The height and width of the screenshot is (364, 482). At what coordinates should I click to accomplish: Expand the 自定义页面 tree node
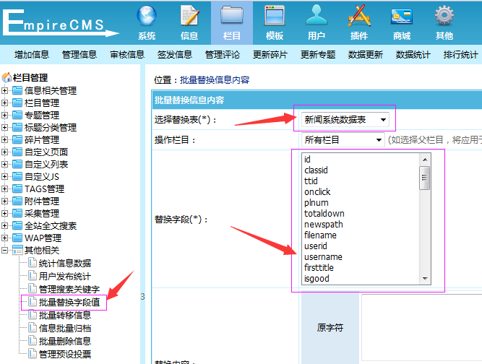coord(4,152)
